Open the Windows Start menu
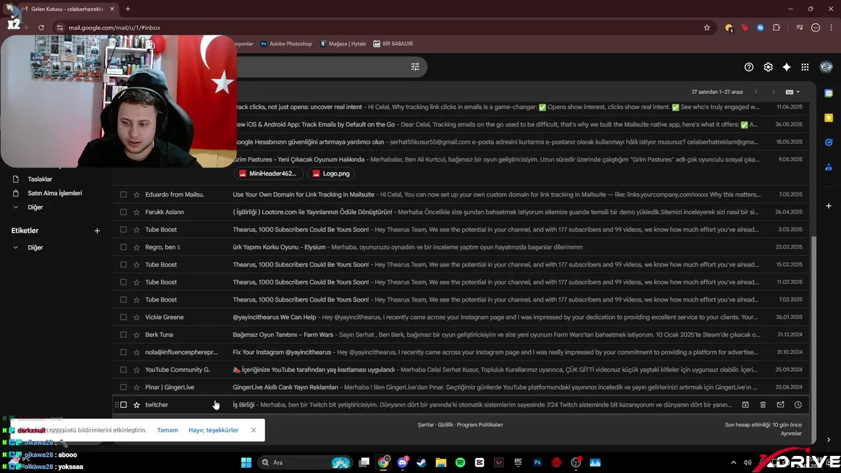 [x=246, y=462]
